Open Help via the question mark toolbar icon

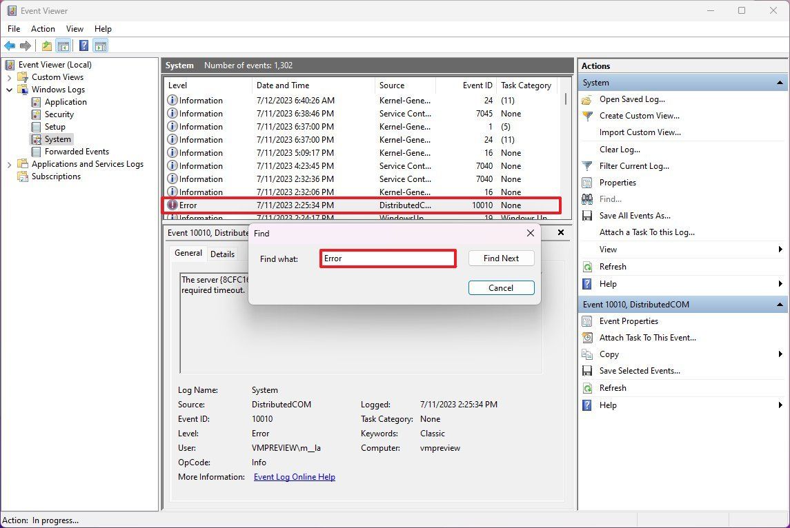point(83,45)
